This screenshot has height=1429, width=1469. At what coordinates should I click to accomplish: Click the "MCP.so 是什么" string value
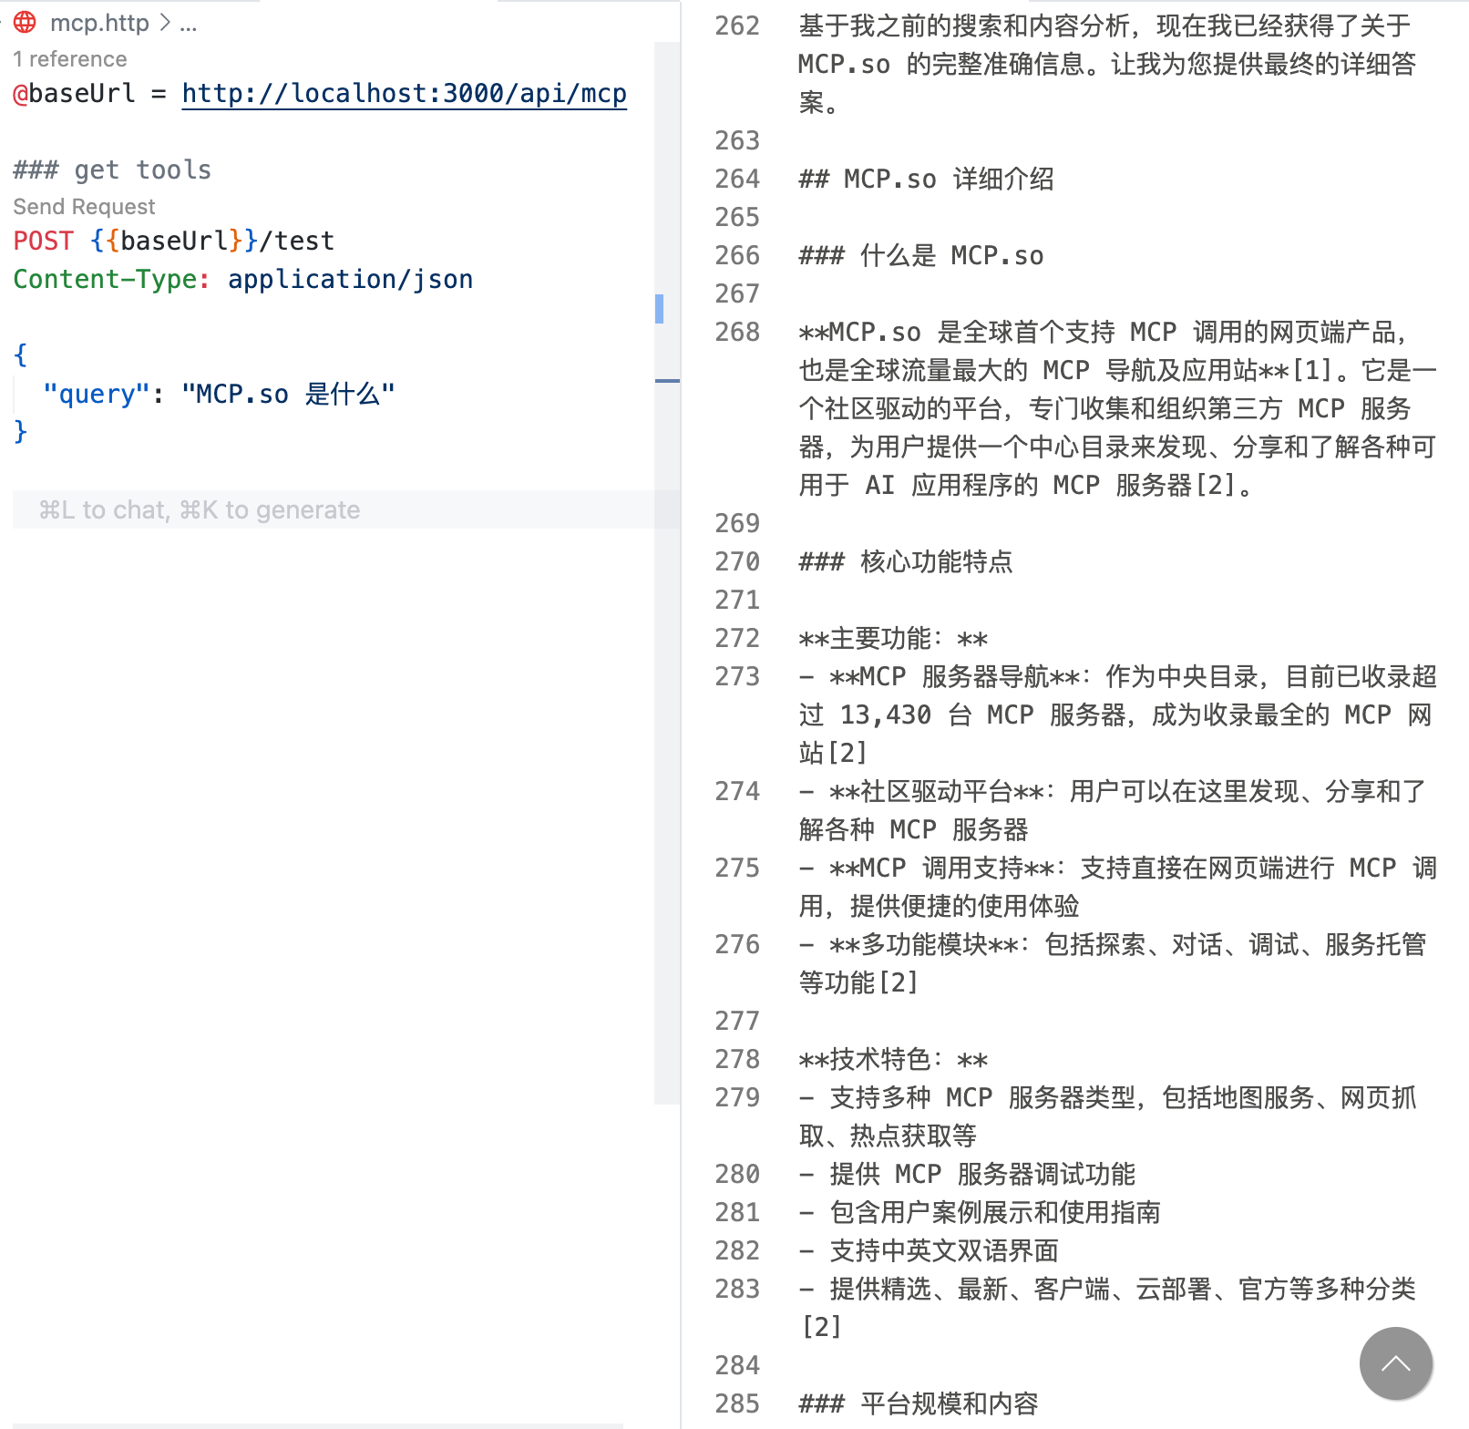tap(288, 395)
